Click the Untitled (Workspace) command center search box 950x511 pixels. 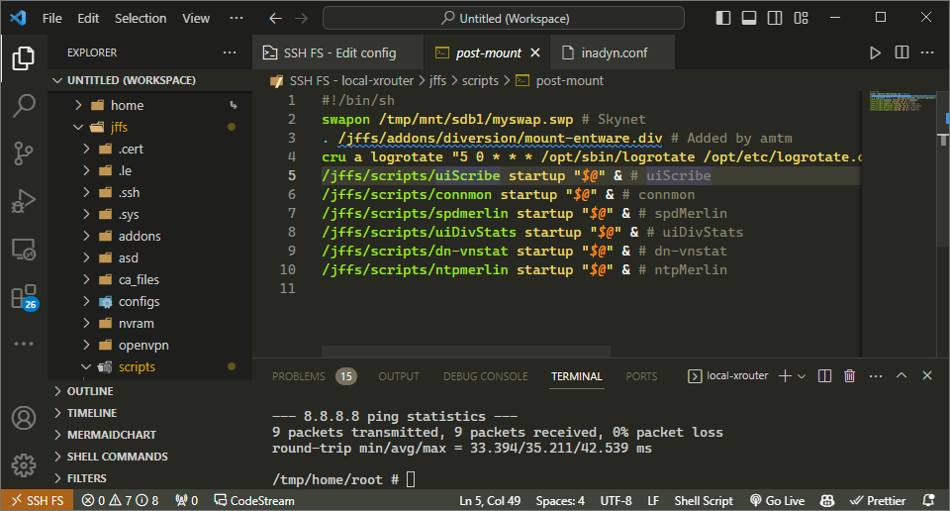[503, 18]
